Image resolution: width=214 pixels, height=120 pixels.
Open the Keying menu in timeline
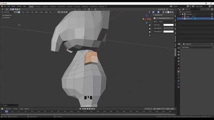pos(16,109)
